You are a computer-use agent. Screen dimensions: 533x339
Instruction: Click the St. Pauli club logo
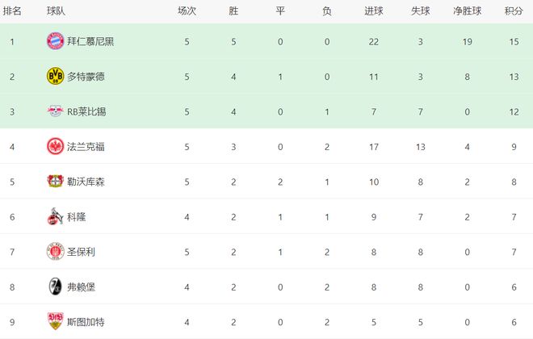pos(55,252)
